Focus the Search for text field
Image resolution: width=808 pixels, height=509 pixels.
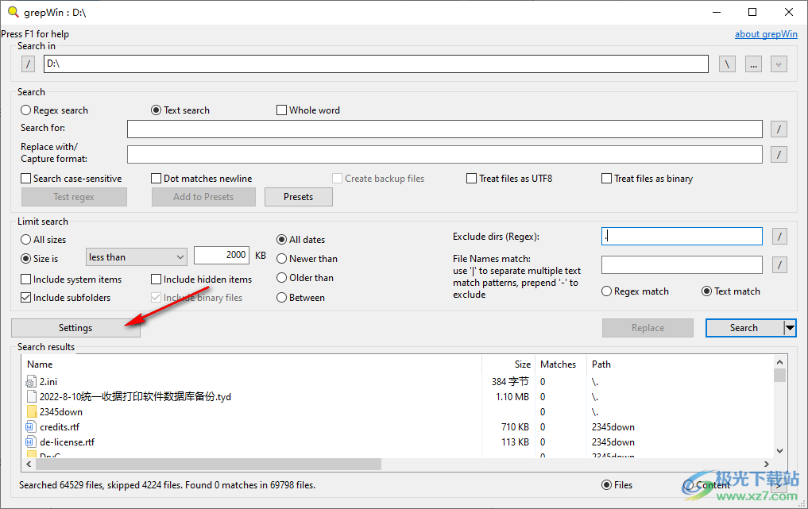point(445,129)
